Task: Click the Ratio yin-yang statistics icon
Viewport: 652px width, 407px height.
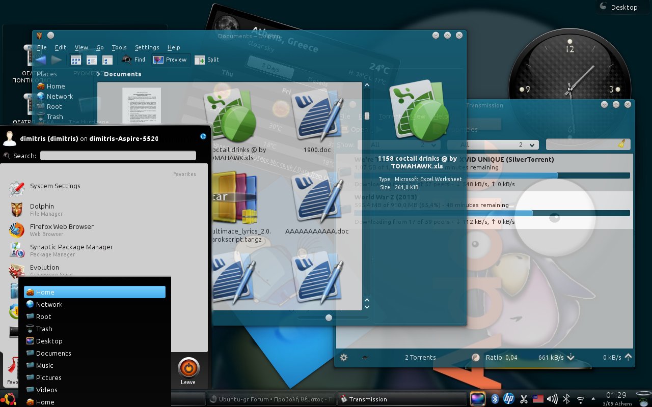Action: coord(476,358)
